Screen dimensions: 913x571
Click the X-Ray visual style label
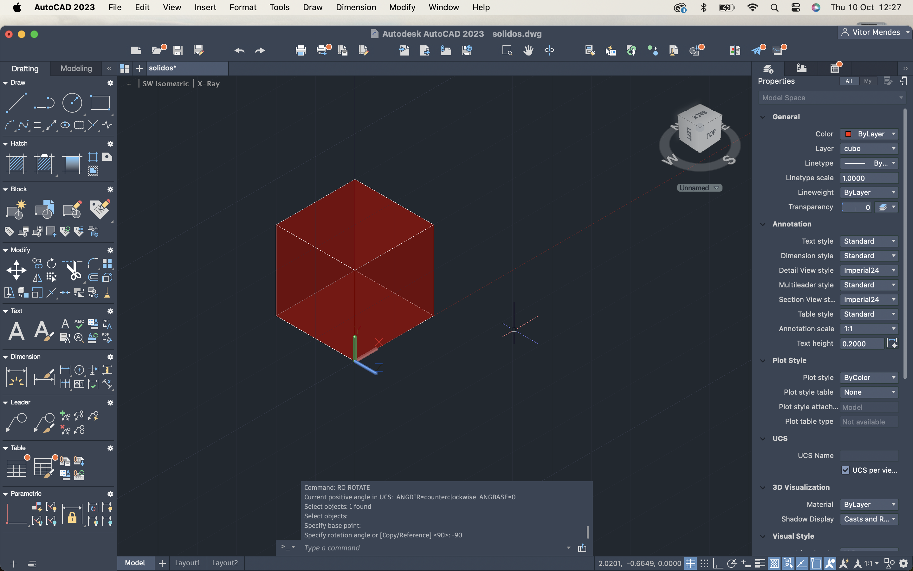[x=209, y=83]
